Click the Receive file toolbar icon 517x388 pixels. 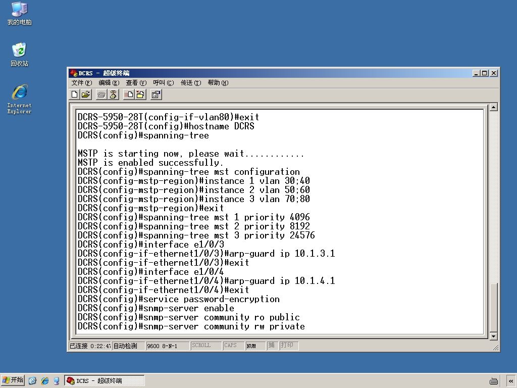pos(140,94)
